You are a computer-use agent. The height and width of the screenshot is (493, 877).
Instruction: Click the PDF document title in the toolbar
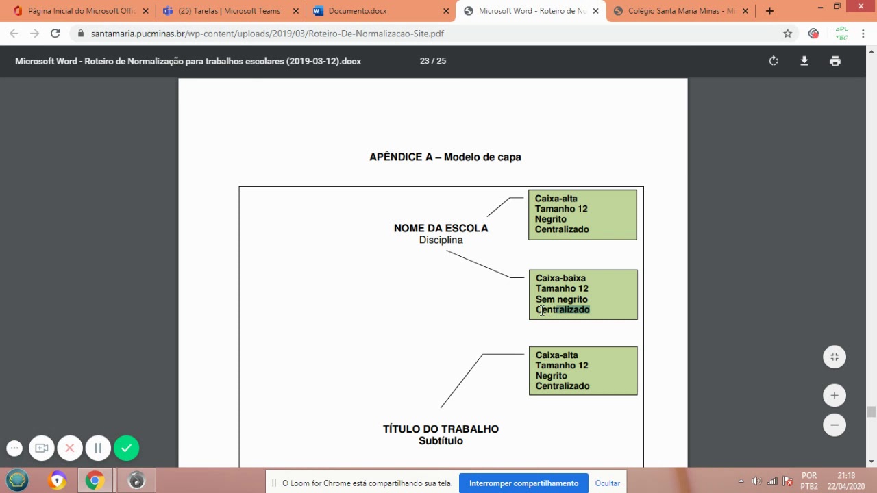188,61
